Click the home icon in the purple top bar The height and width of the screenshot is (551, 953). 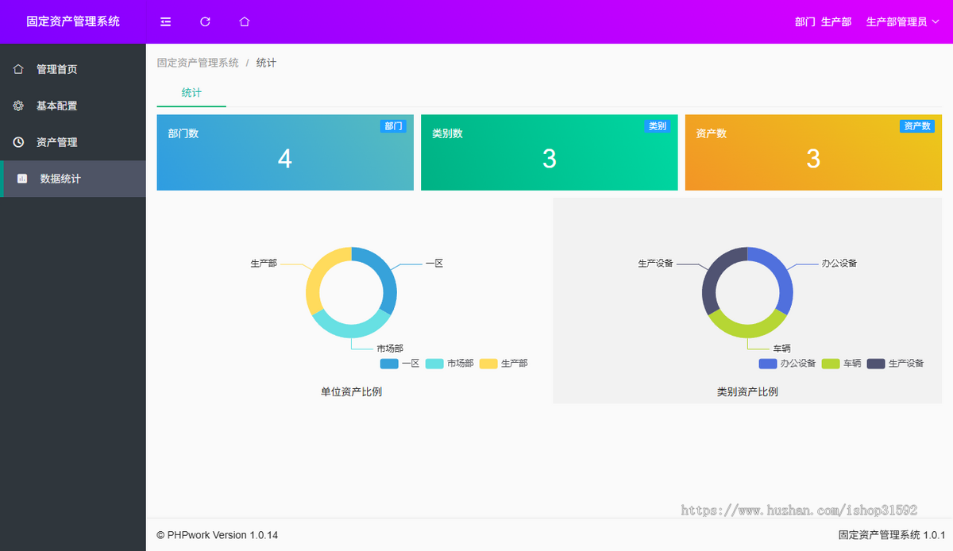[x=244, y=21]
